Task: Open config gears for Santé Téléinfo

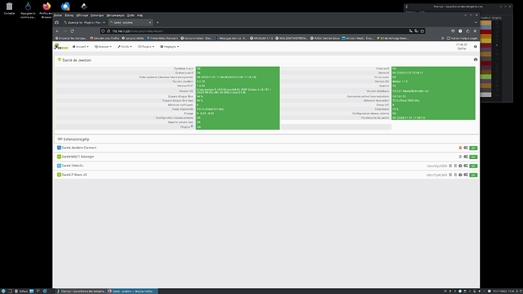Action: pyautogui.click(x=465, y=166)
